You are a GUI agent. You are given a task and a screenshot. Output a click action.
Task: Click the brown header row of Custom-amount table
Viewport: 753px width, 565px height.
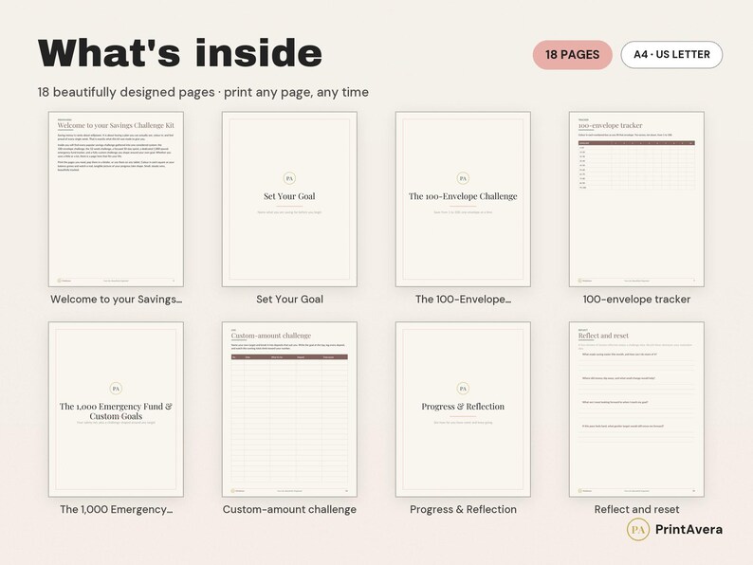289,357
